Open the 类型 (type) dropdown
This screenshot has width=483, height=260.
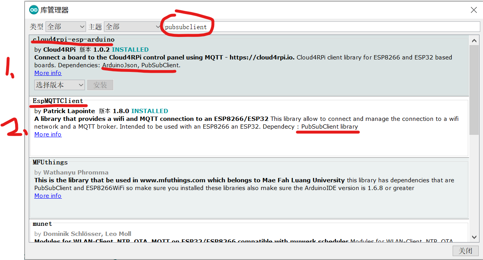point(66,26)
